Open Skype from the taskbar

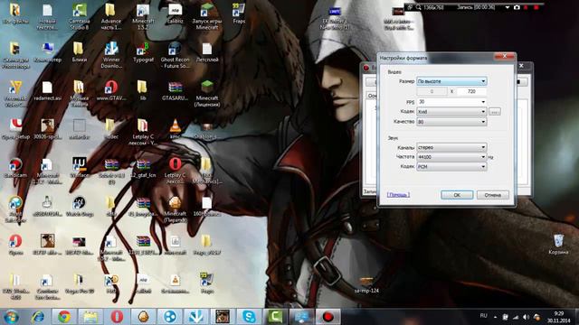pyautogui.click(x=249, y=317)
